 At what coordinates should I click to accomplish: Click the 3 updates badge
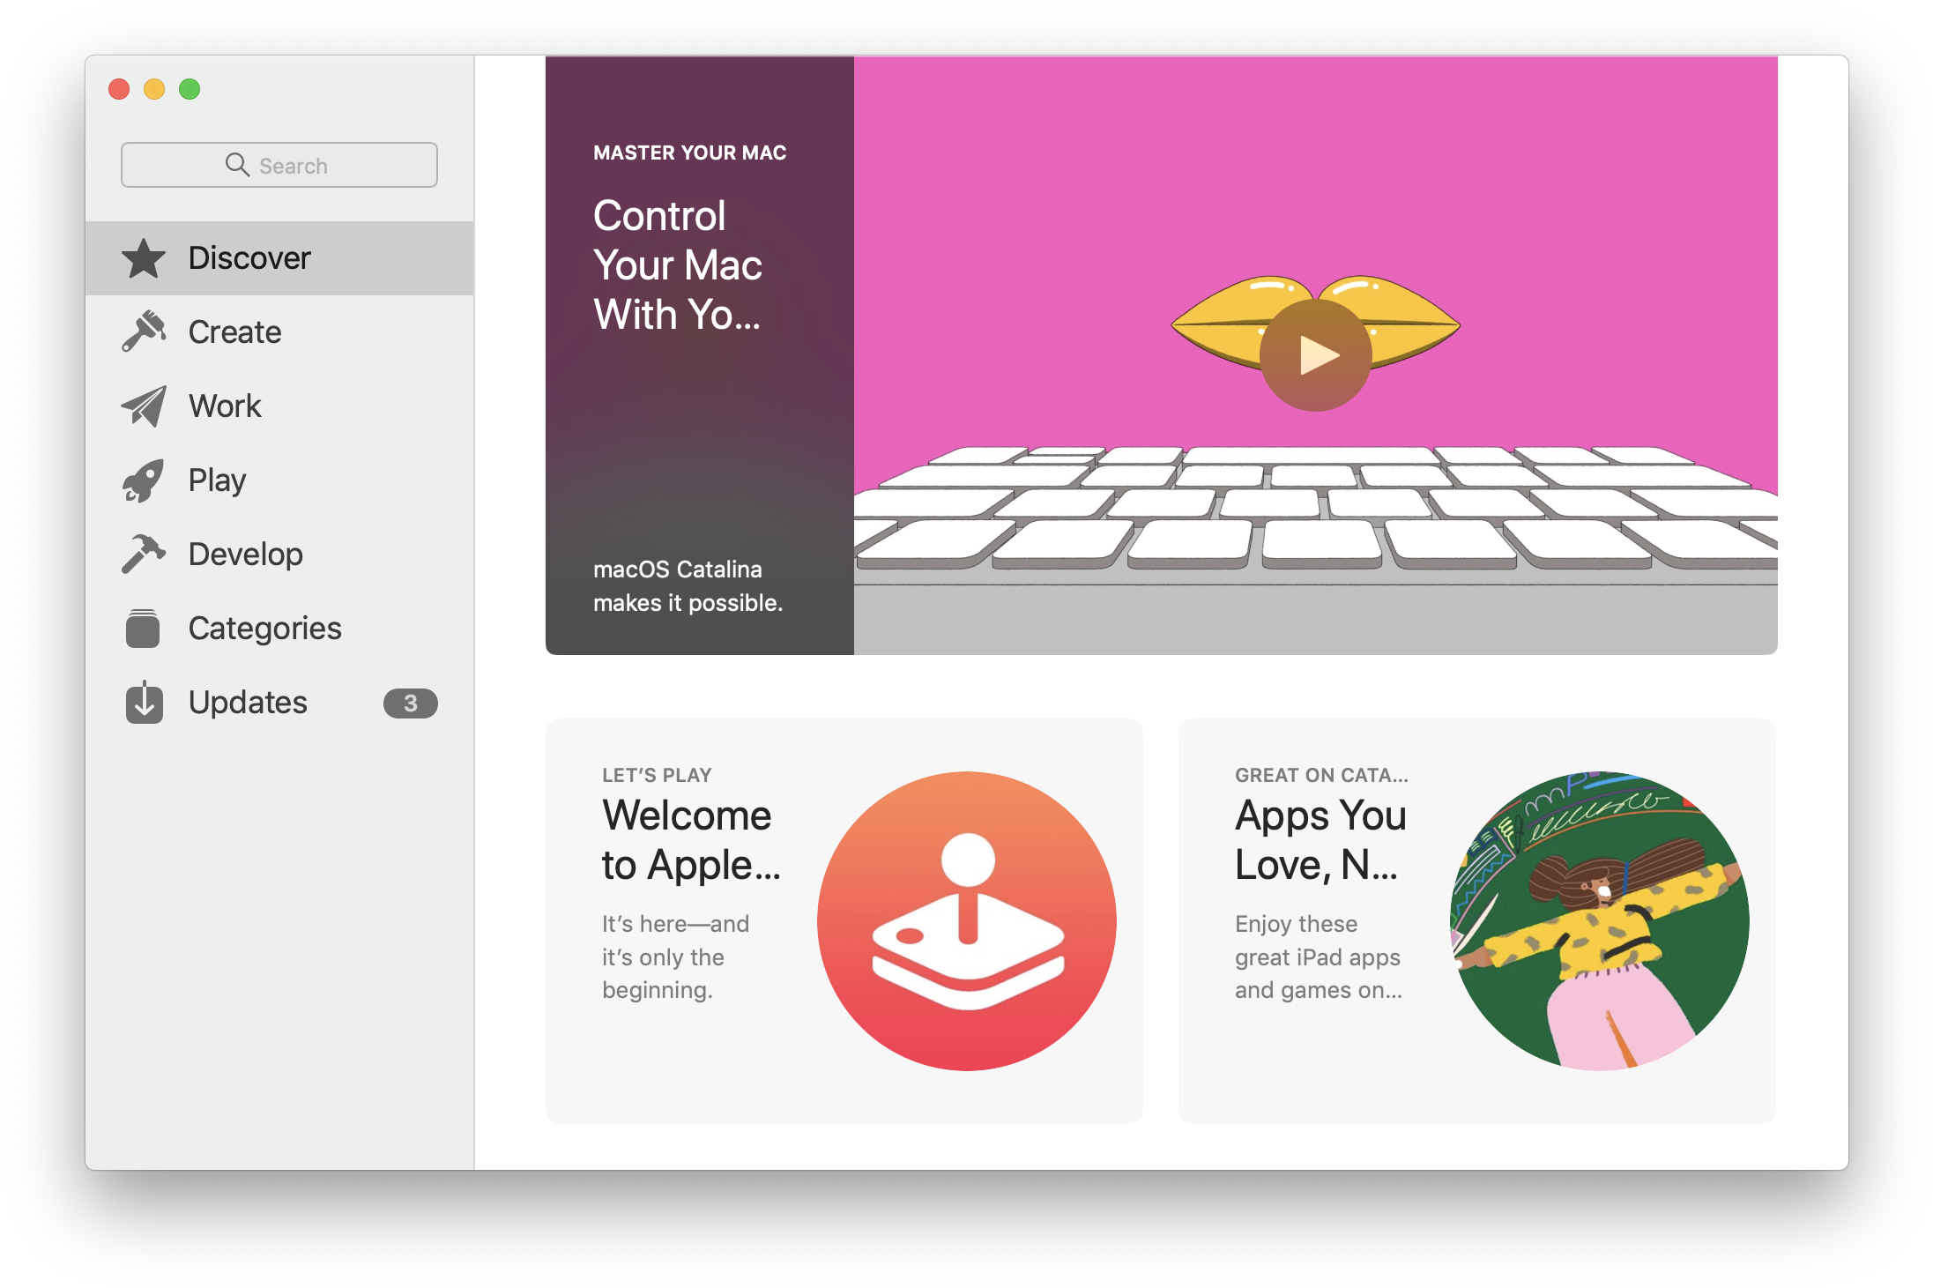(410, 704)
